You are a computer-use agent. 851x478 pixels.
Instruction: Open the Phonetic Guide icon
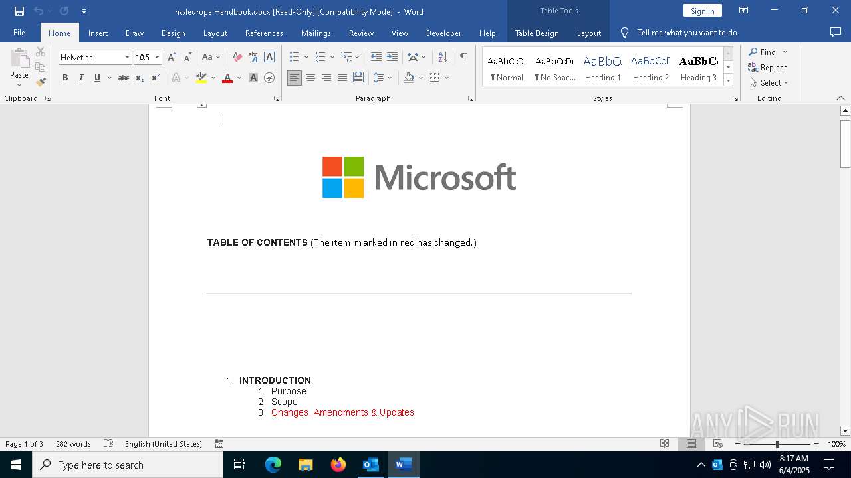tap(253, 57)
